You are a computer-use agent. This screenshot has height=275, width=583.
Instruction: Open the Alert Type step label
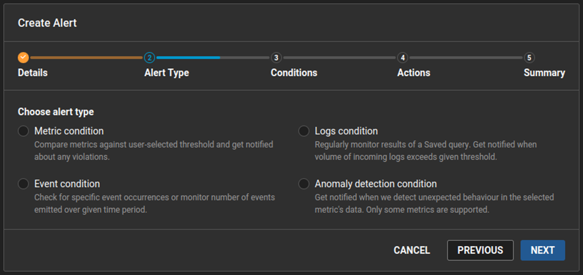pyautogui.click(x=166, y=73)
